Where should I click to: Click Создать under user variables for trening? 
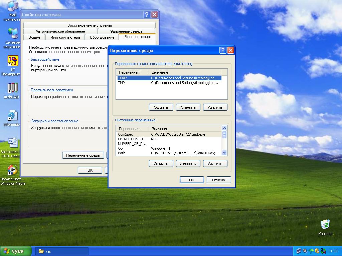pos(161,107)
